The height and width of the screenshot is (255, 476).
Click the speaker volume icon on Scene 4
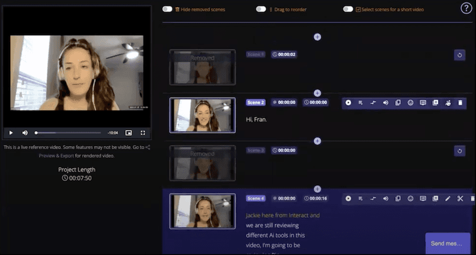tap(385, 199)
